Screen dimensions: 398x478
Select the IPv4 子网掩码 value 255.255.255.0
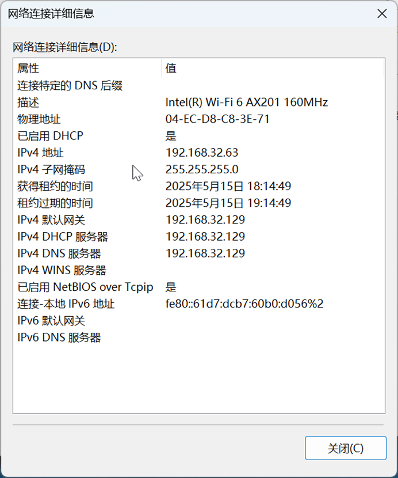200,169
